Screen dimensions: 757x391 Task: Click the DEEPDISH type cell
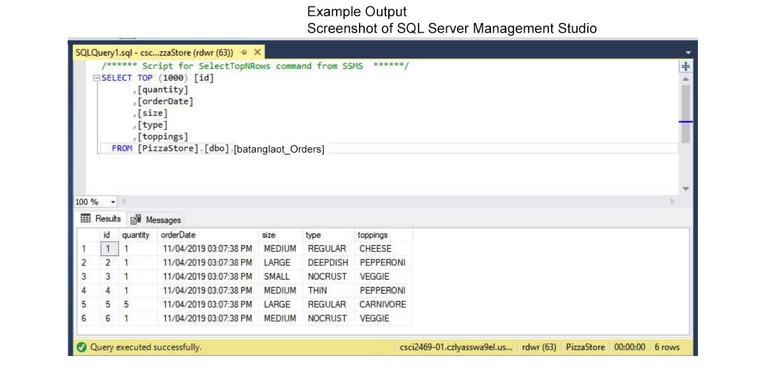pyautogui.click(x=328, y=262)
